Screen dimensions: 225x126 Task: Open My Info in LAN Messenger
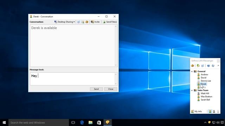coord(197,111)
